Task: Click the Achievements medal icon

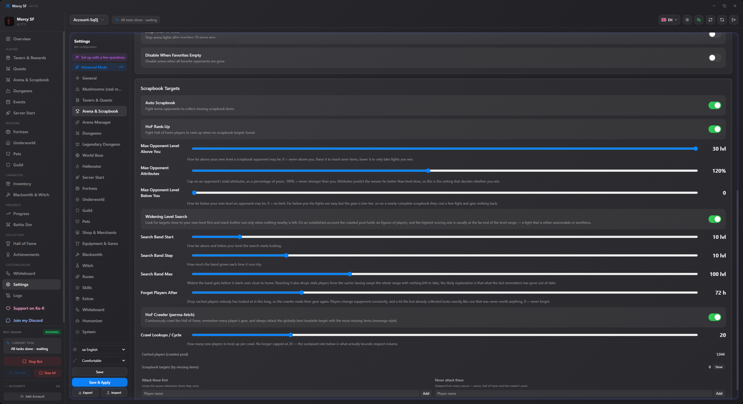Action: click(x=8, y=255)
